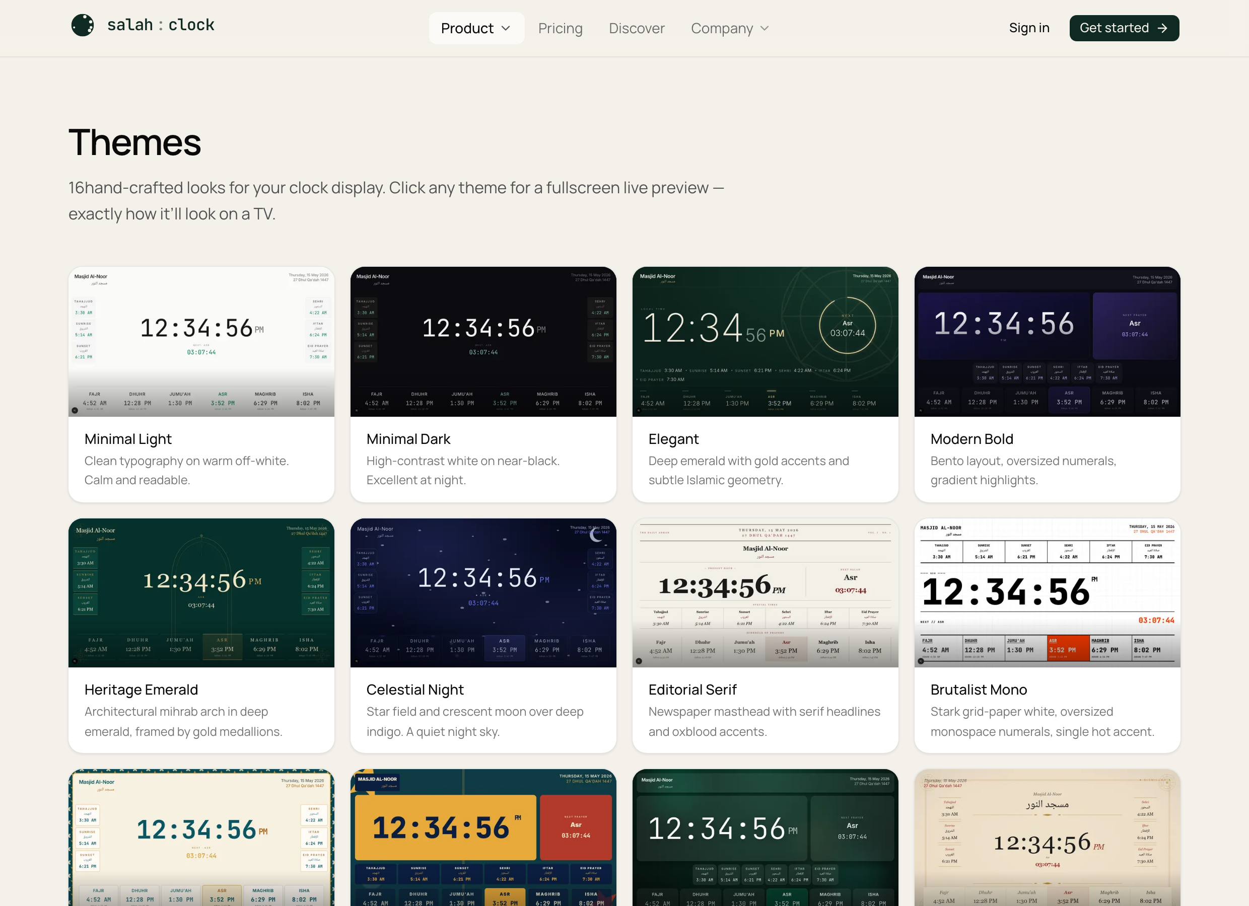Preview the Elegant theme thumbnail
Screen dimensions: 1249x906
click(x=765, y=341)
